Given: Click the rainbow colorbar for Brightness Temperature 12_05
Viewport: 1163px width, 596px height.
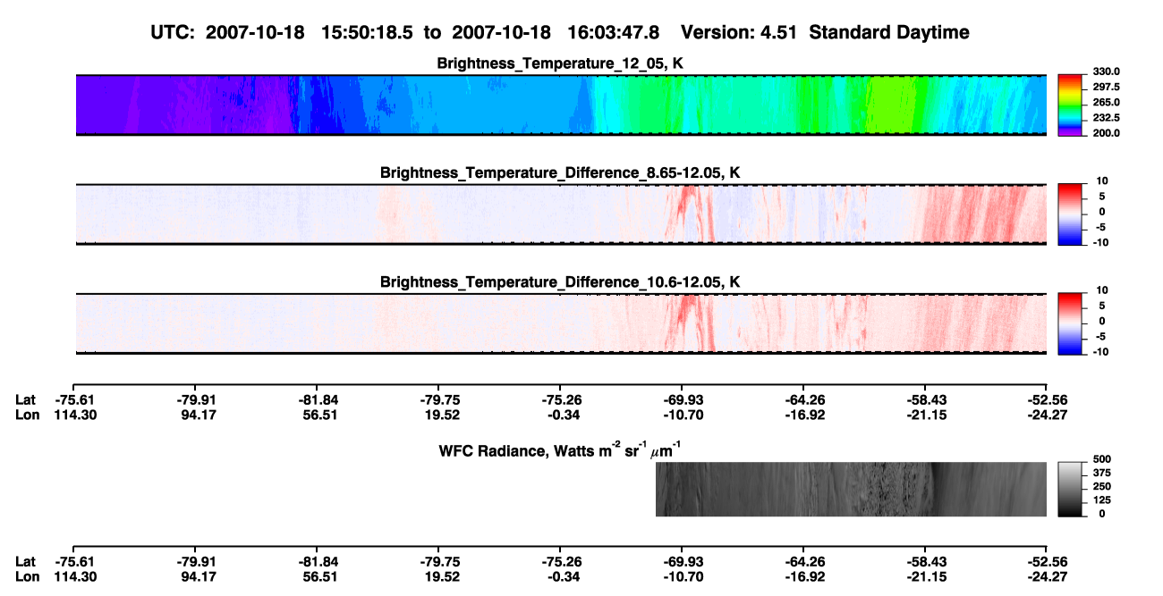Looking at the screenshot, I should click(1070, 105).
